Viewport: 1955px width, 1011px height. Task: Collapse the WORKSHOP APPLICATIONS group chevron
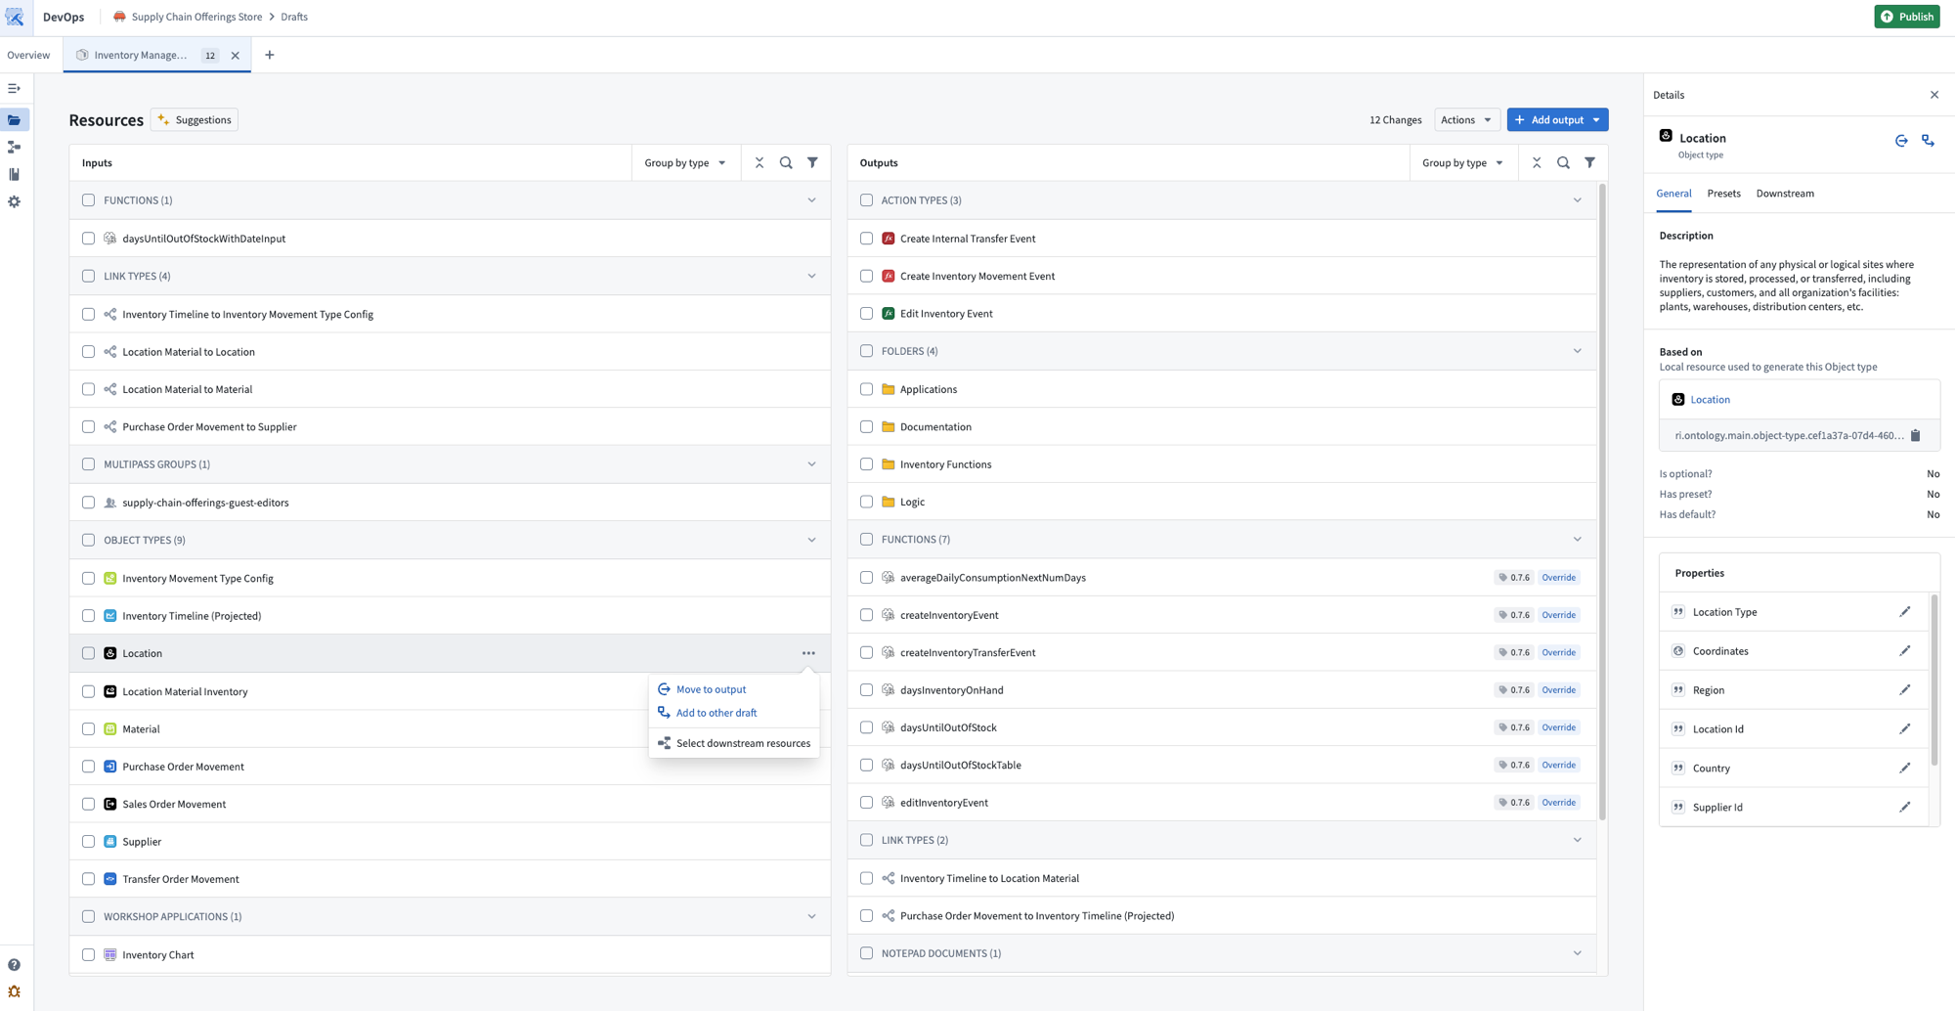(811, 917)
